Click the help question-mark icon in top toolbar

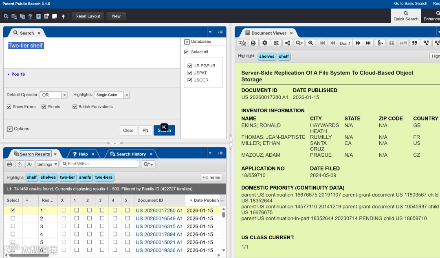click(x=30, y=16)
